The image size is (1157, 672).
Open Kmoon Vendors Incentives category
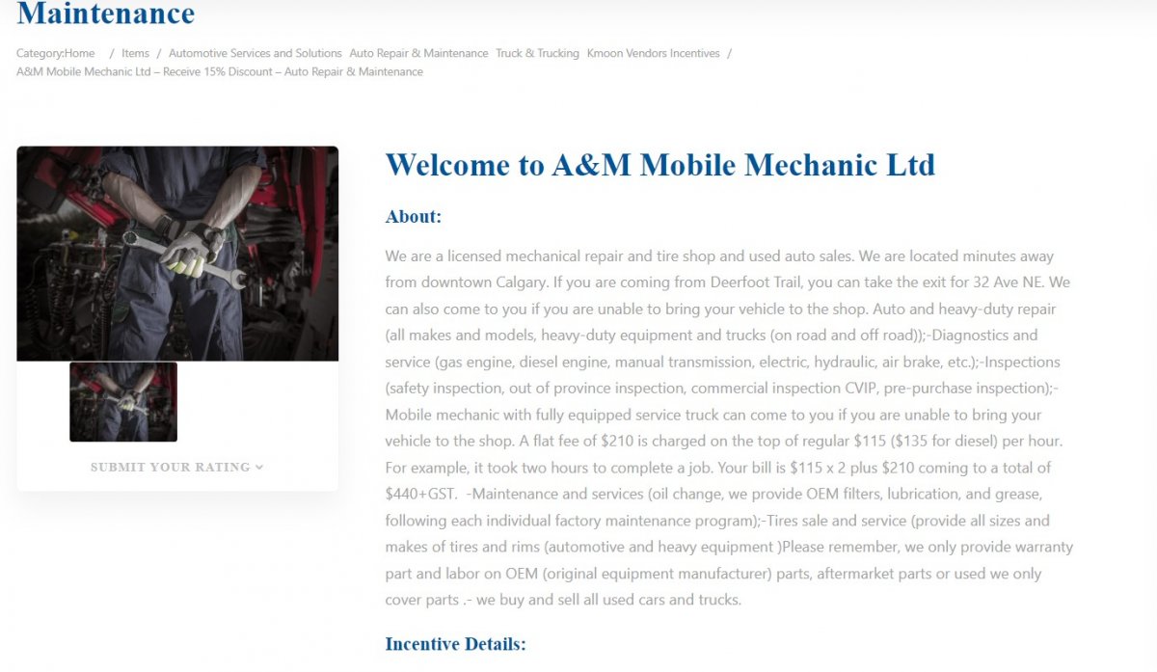pos(653,53)
